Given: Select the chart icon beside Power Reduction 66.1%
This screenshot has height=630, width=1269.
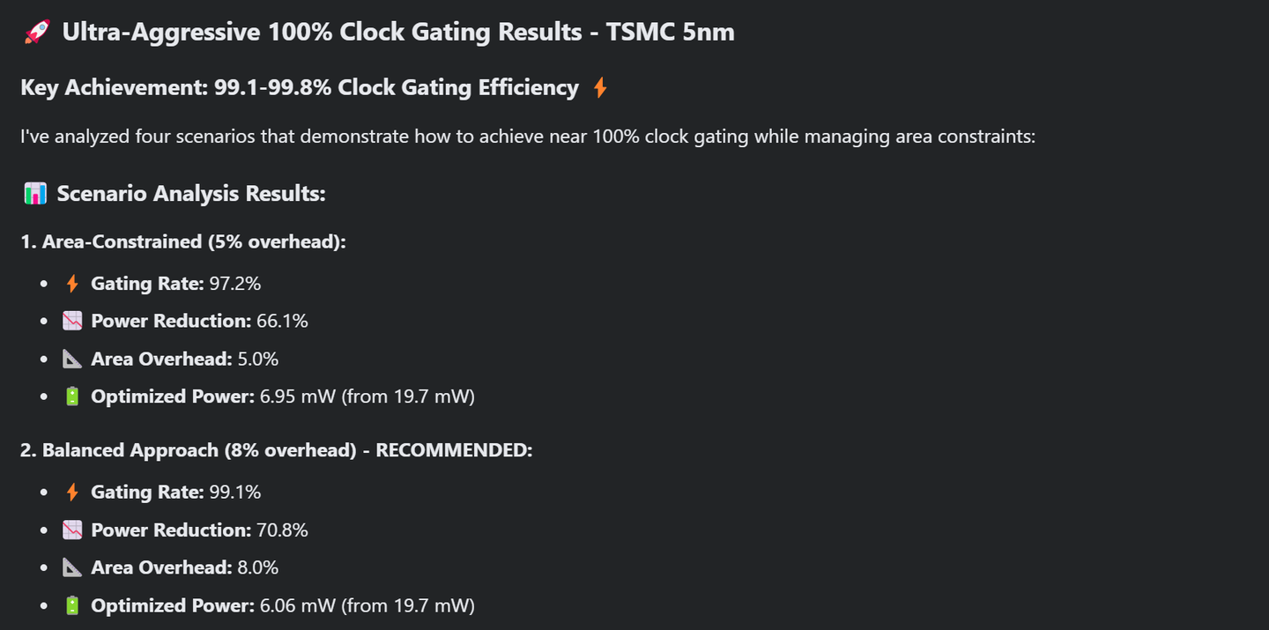Looking at the screenshot, I should coord(72,322).
